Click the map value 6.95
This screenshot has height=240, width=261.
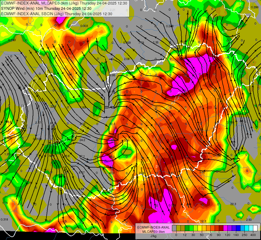pyautogui.click(x=113, y=75)
